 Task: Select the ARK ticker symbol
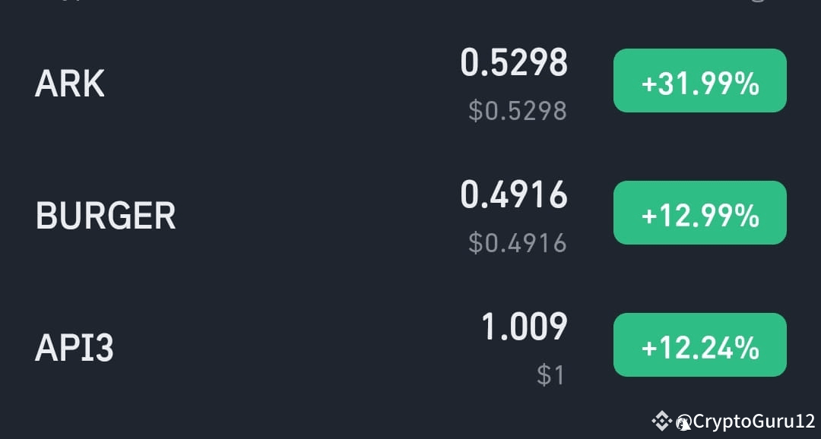69,84
